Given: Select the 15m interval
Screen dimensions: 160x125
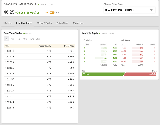Looking at the screenshot, I should tap(32, 39).
